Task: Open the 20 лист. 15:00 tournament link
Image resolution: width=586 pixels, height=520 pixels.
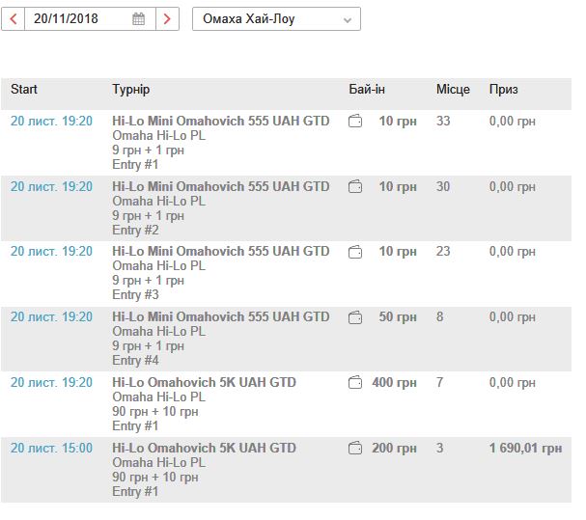Action: (x=51, y=449)
